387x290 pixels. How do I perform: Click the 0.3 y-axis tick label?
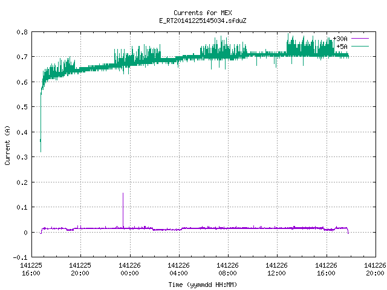point(22,157)
